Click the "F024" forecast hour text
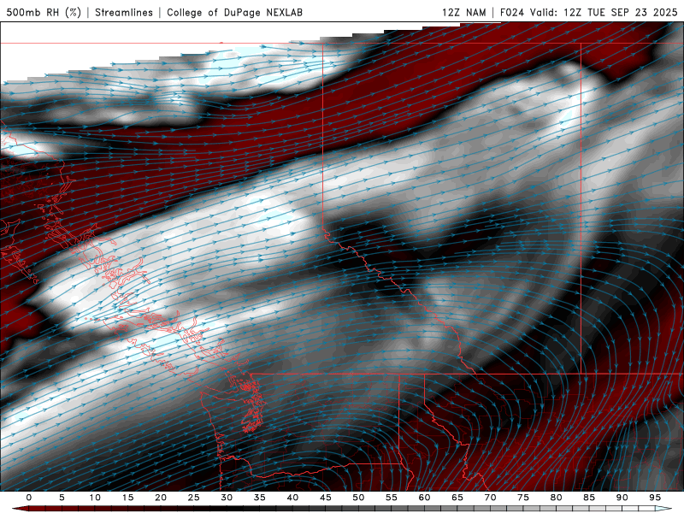The height and width of the screenshot is (513, 684). 512,13
